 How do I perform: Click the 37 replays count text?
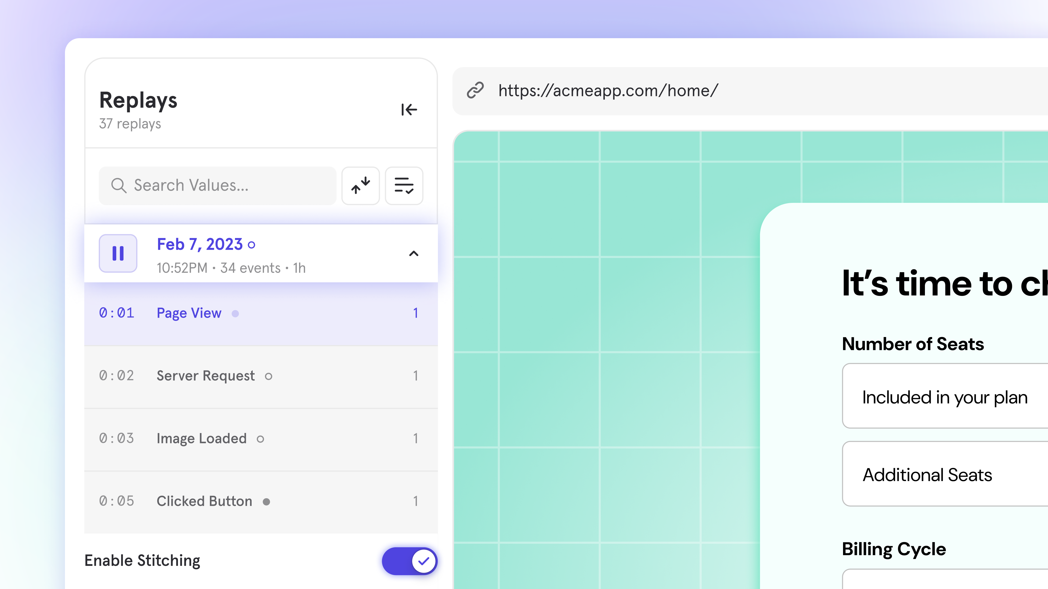tap(130, 124)
